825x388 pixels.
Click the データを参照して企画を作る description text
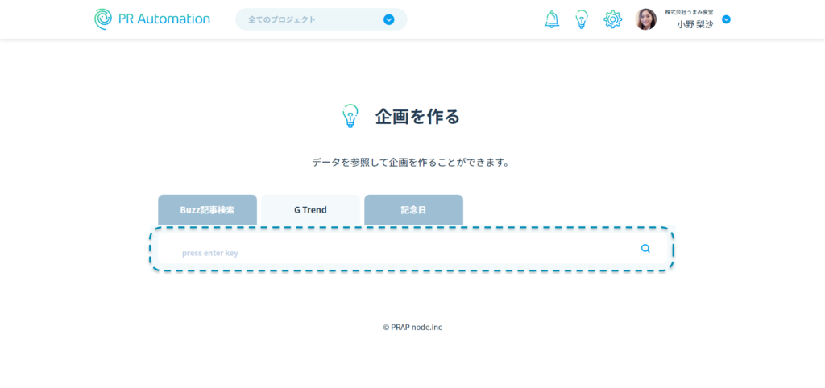(412, 162)
